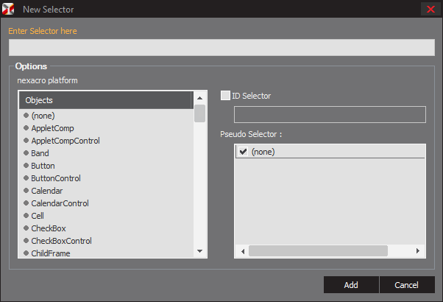Select the Band object

[x=40, y=153]
